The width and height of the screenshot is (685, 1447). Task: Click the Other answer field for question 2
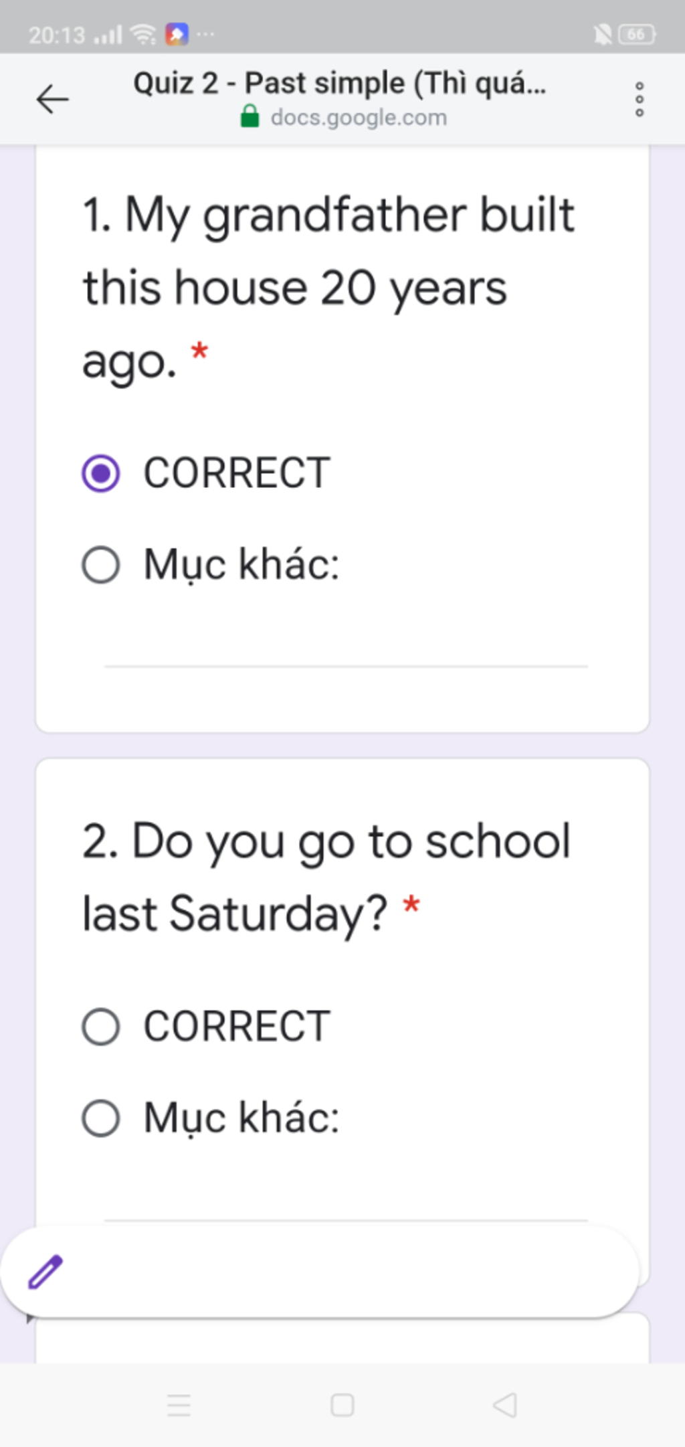[346, 1205]
